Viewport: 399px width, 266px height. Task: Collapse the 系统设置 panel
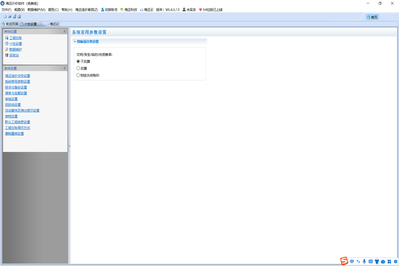click(65, 68)
